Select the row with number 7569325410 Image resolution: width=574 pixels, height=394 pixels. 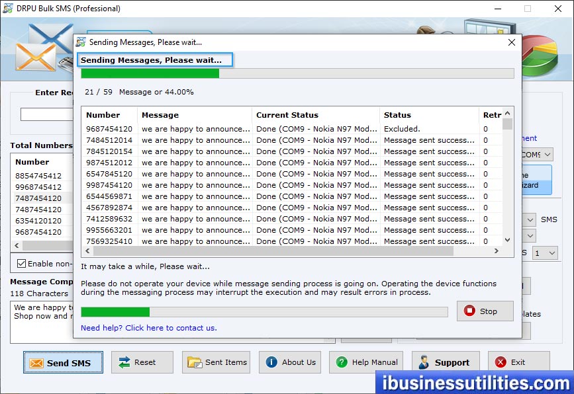click(x=292, y=241)
